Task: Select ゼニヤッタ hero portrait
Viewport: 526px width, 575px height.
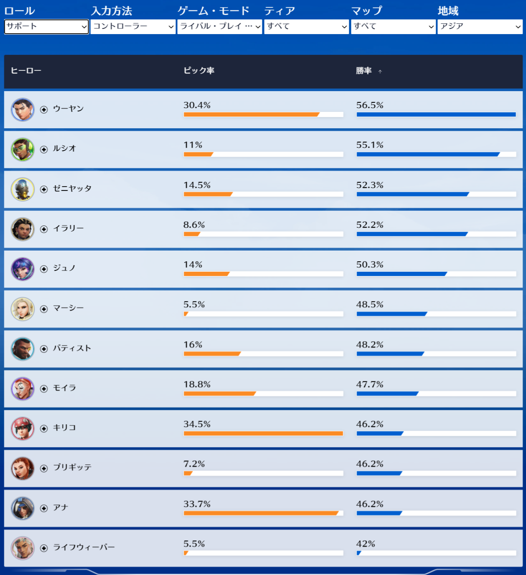Action: coord(22,189)
